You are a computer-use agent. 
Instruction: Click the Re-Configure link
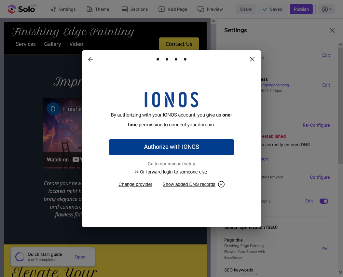(x=316, y=125)
